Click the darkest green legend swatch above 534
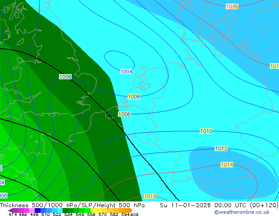The image size is (279, 216). coord(65,210)
